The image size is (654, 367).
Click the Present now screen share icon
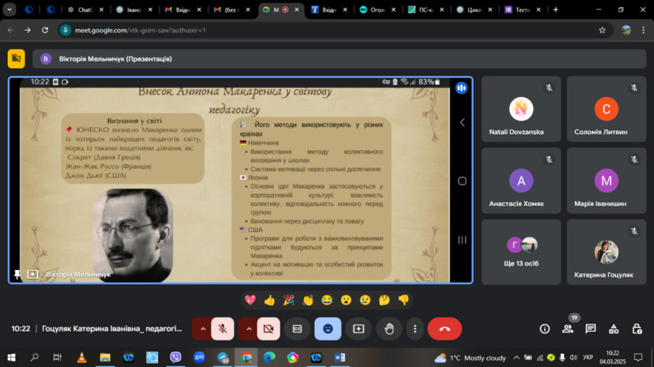coord(358,329)
